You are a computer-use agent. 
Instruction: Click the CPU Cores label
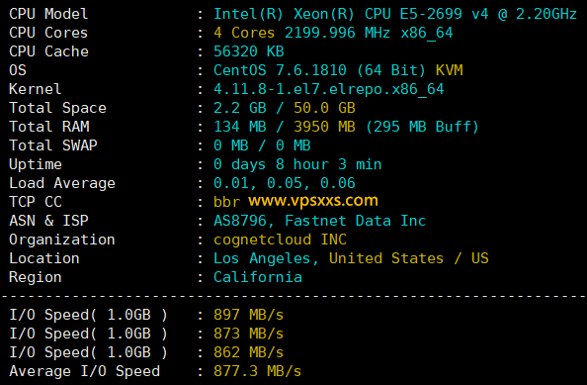click(x=48, y=33)
